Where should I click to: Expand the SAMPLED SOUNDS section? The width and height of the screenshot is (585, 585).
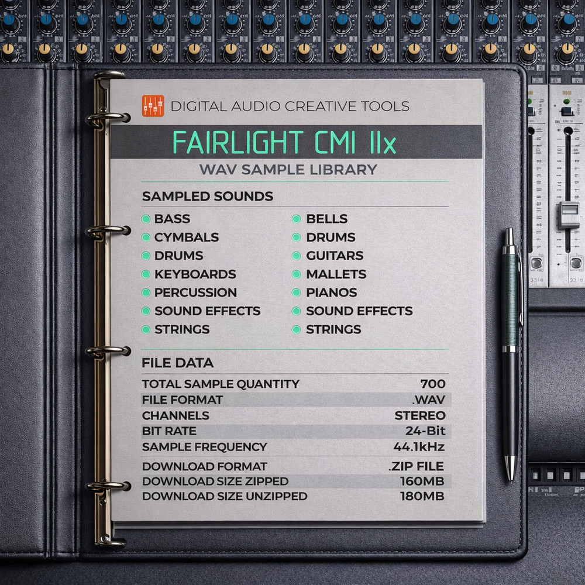[x=207, y=197]
